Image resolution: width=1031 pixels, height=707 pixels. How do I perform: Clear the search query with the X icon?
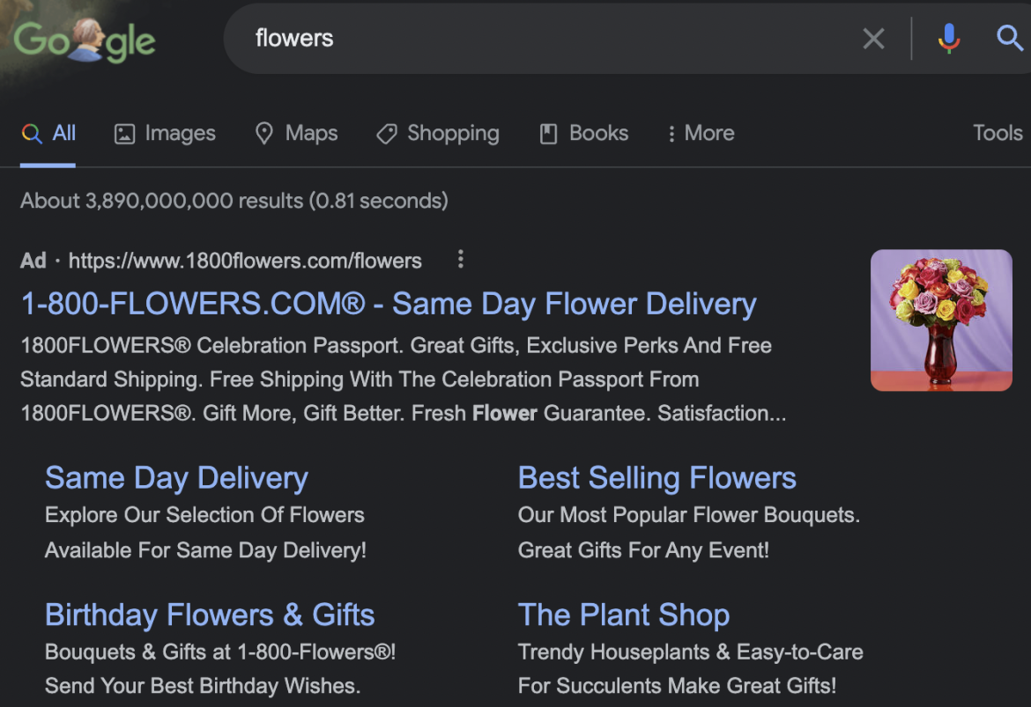point(873,38)
